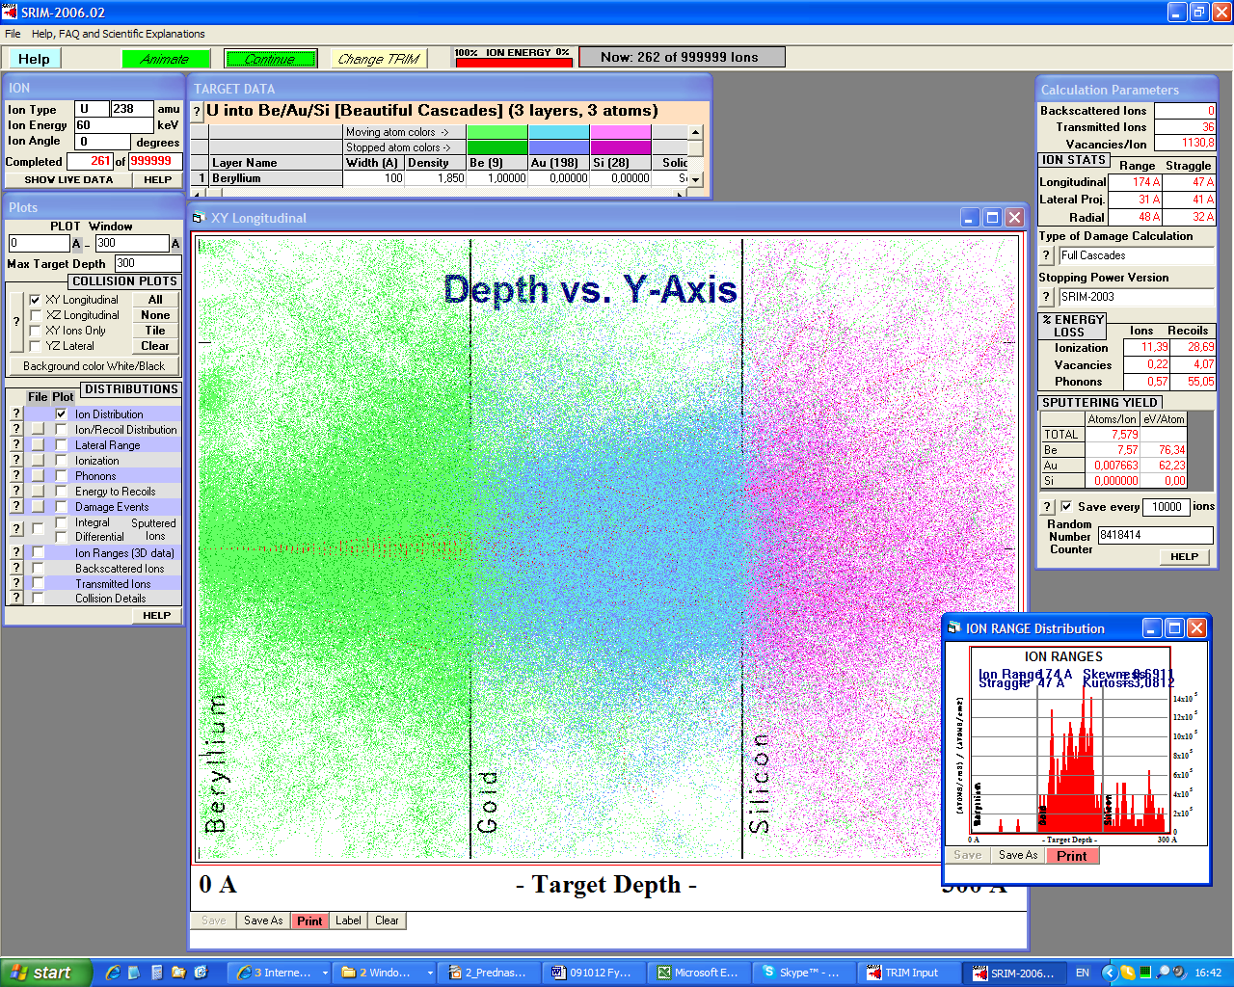
Task: Click Print in the ION RANGE Distribution window
Action: click(x=1071, y=856)
